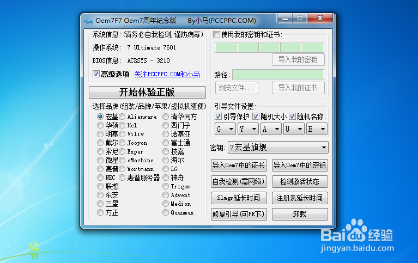Select the 索尼 radio button
The width and height of the screenshot is (418, 263).
click(x=100, y=151)
